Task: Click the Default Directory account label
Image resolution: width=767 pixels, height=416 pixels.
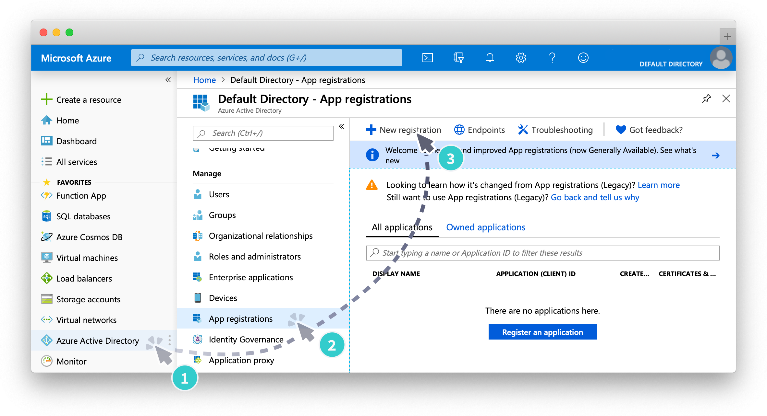Action: click(x=671, y=64)
